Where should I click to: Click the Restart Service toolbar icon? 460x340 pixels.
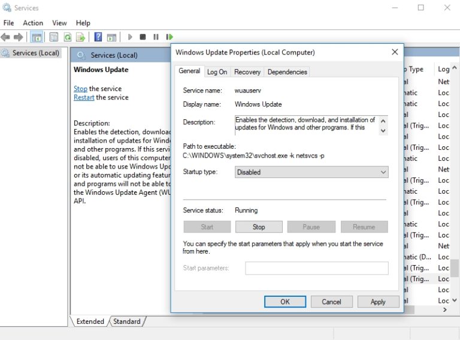pyautogui.click(x=170, y=37)
